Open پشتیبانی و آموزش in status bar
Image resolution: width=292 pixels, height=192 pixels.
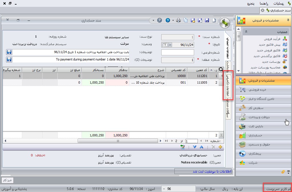pyautogui.click(x=14, y=189)
